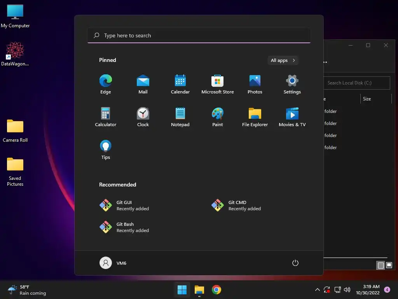This screenshot has height=299, width=398.
Task: Select the DataWagon desktop shortcut
Action: point(15,54)
